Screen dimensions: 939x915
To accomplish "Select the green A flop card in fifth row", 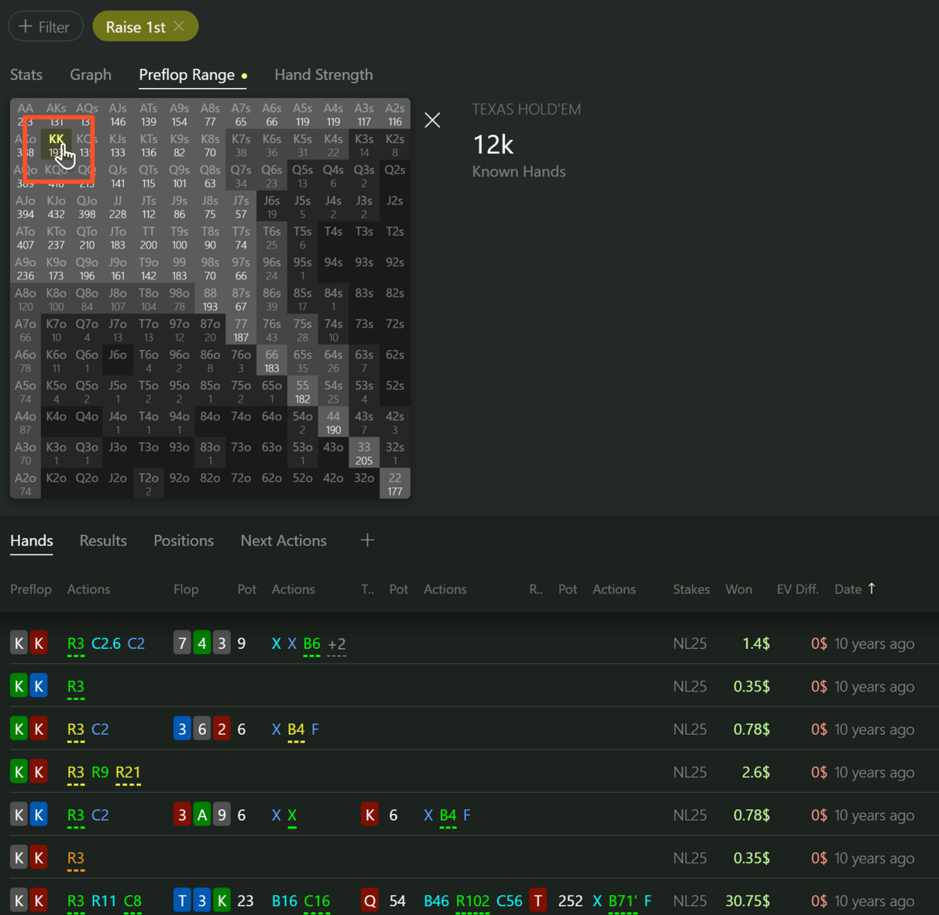I will [x=202, y=814].
